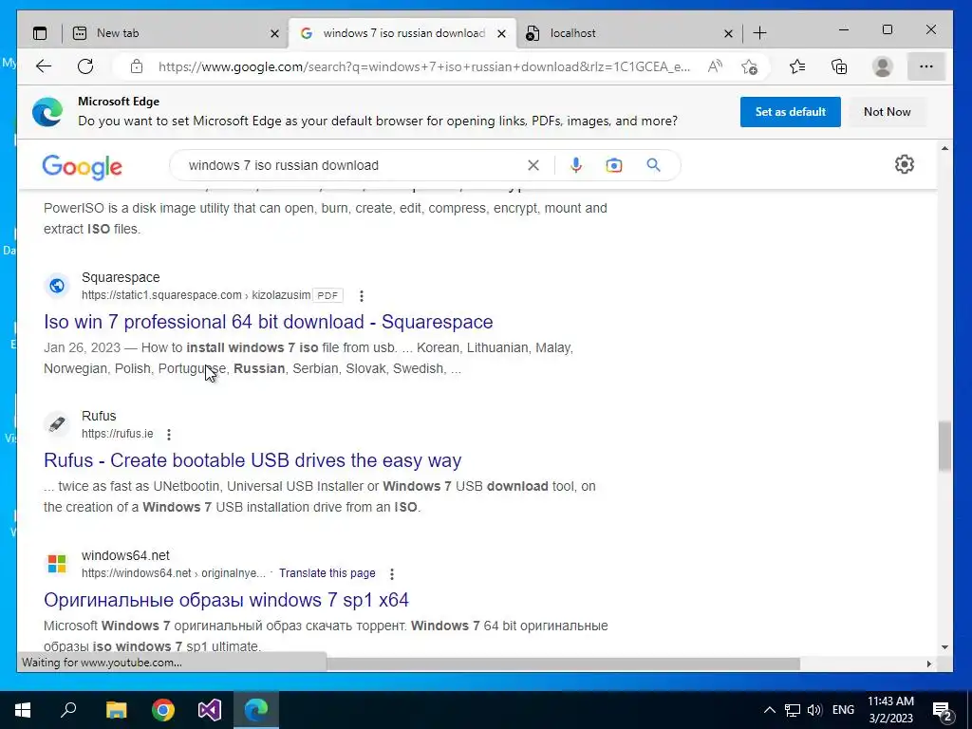
Task: Refresh the current Google results page
Action: coord(85,66)
